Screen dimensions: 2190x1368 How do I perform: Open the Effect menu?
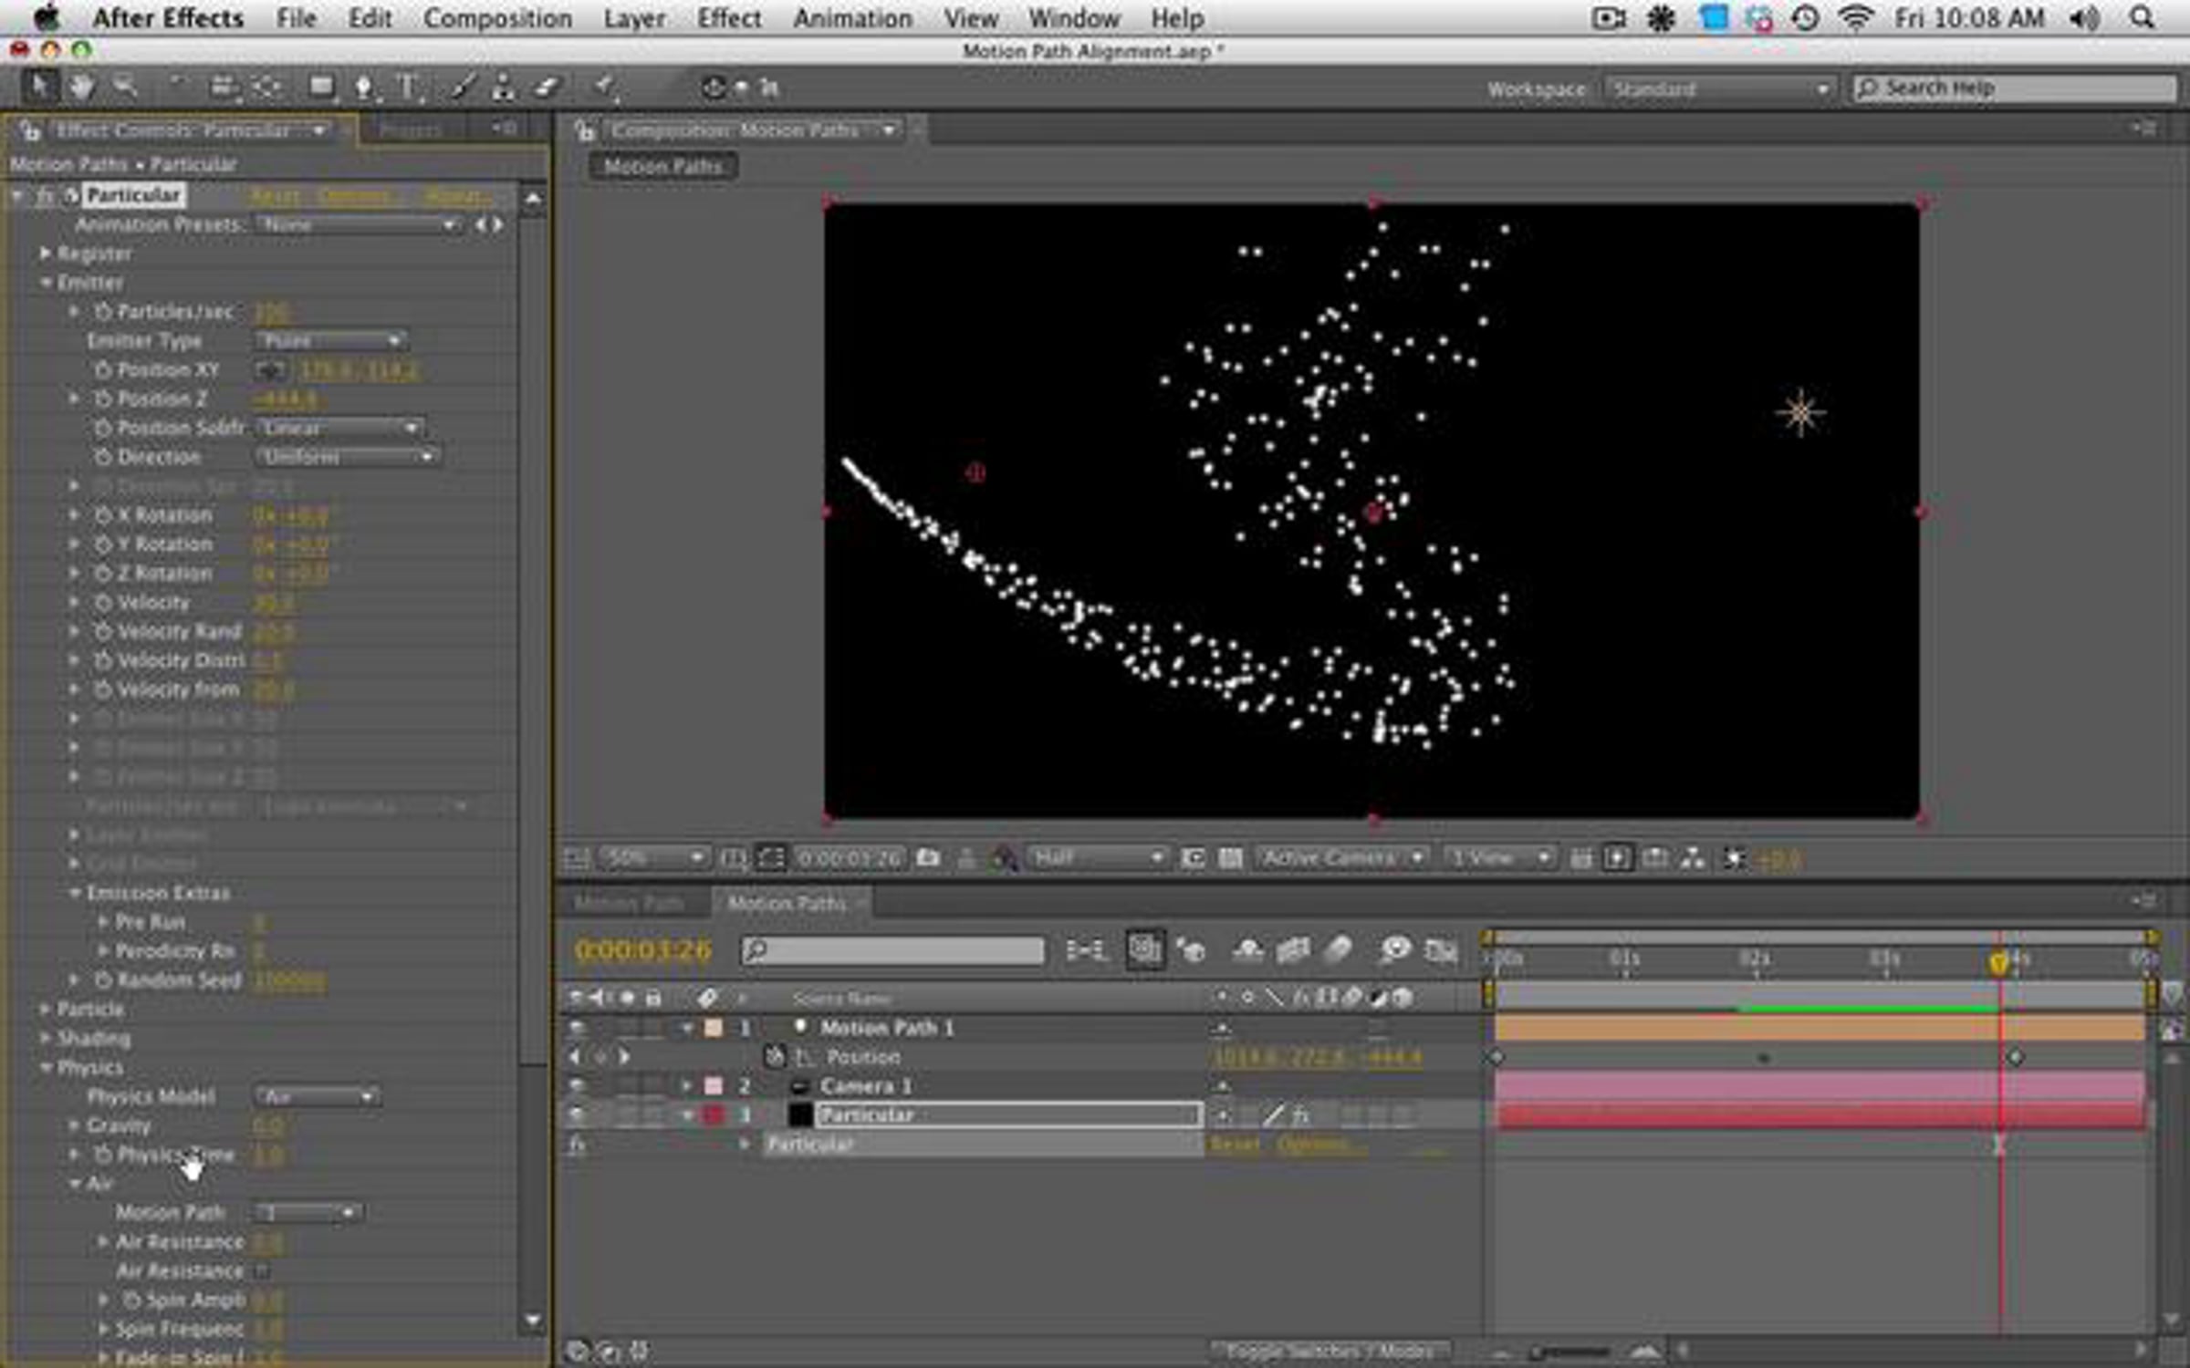[x=729, y=18]
